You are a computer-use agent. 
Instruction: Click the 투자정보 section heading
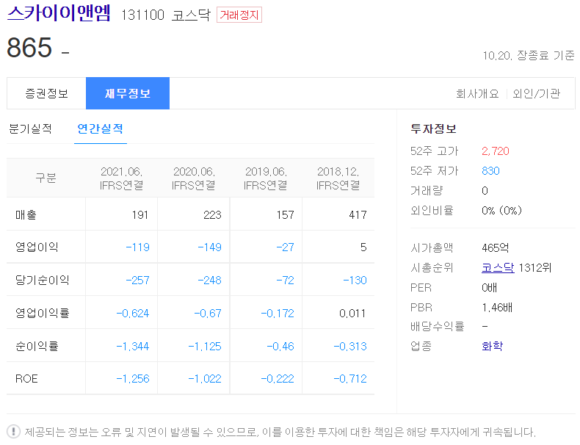point(433,129)
